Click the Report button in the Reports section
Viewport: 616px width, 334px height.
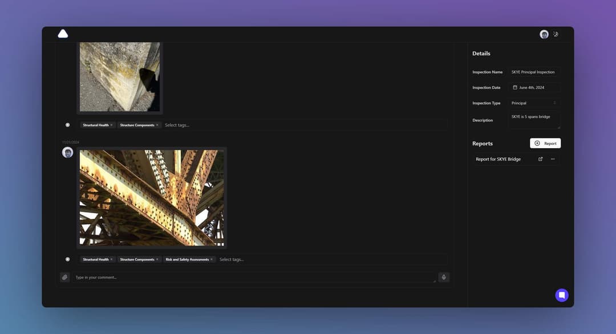[545, 143]
